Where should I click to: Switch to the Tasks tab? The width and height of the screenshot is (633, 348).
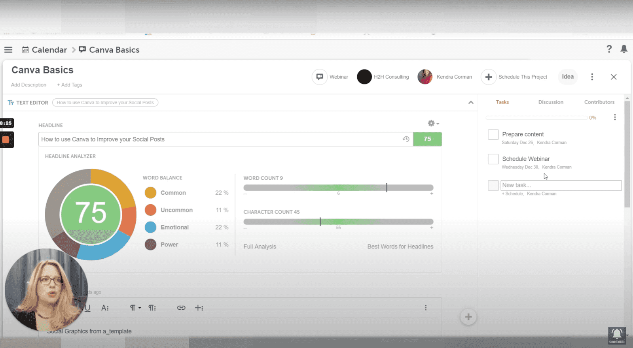pyautogui.click(x=502, y=102)
